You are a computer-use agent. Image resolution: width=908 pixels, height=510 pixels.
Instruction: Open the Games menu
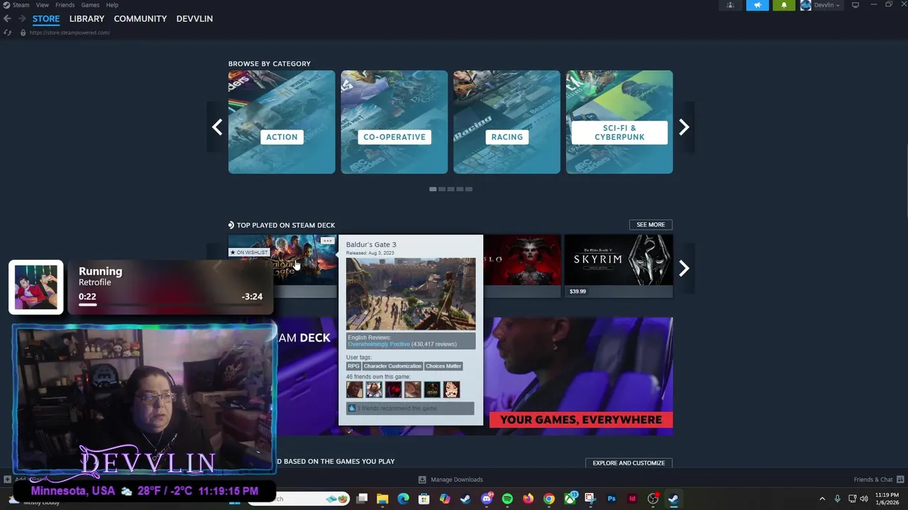click(90, 5)
